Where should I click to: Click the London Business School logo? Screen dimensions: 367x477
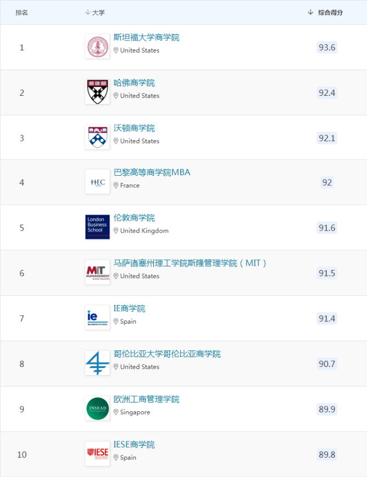click(98, 227)
